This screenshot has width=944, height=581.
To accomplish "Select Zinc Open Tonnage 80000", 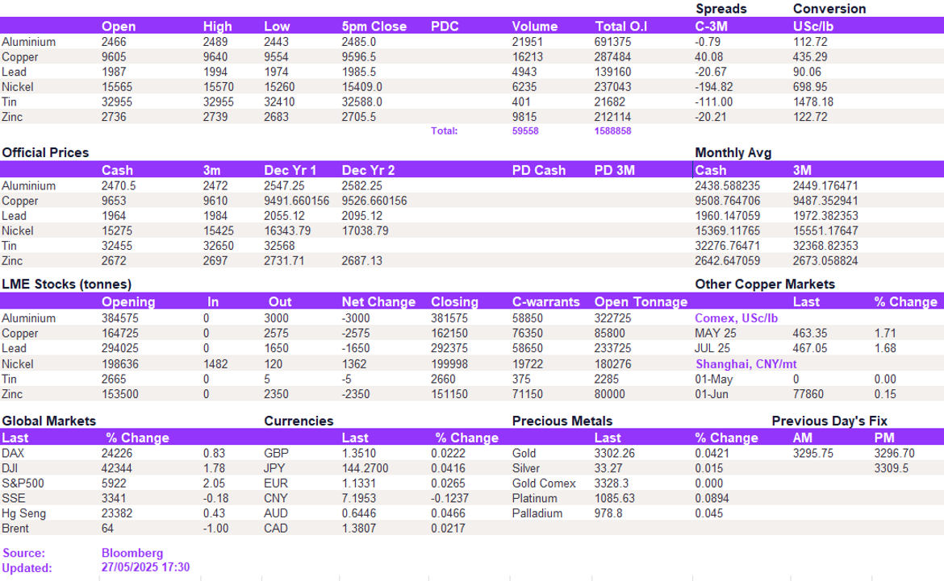I will click(609, 395).
